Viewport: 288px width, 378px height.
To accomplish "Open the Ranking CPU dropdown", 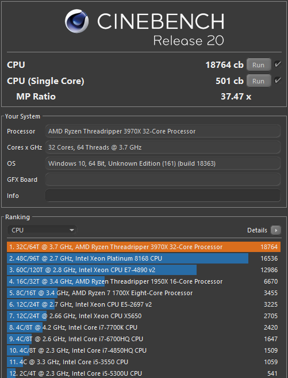I will tap(42, 230).
